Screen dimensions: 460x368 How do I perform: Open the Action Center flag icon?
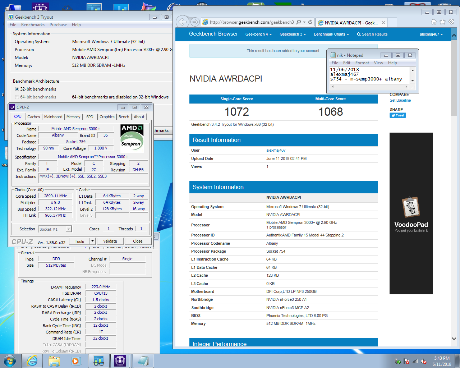(406, 361)
